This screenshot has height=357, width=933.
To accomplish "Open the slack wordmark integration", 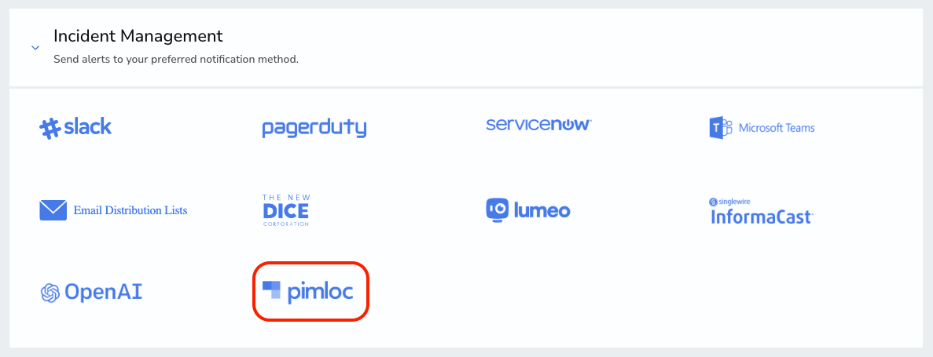I will pos(87,126).
